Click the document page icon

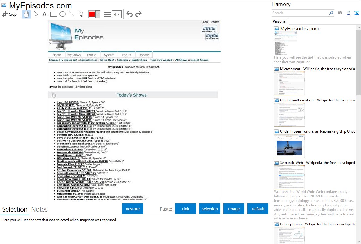(x=348, y=13)
